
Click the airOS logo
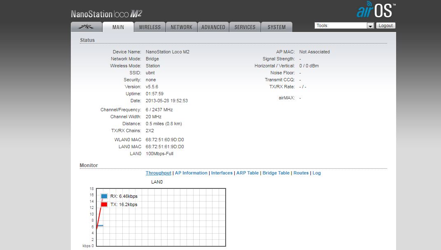376,9
